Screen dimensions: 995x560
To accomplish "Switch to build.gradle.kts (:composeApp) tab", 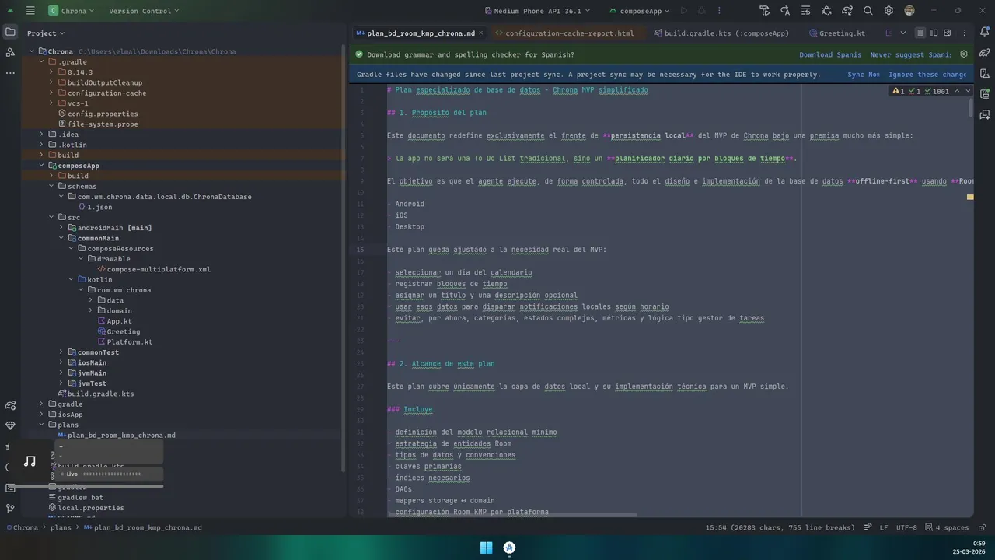I will tap(721, 33).
